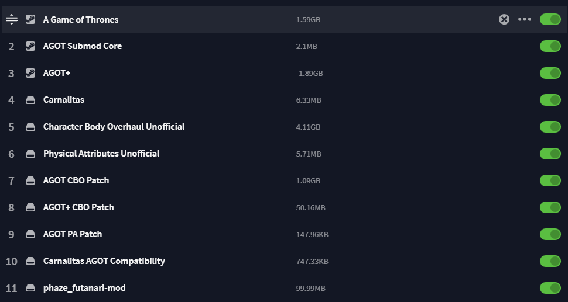Click the drag handle icon for A Game of Thrones
Viewport: 568px width, 302px height.
click(x=12, y=19)
